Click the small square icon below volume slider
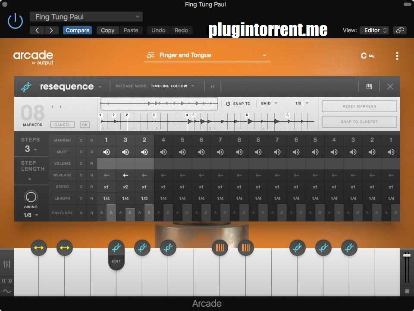The height and width of the screenshot is (311, 414). pyautogui.click(x=407, y=291)
